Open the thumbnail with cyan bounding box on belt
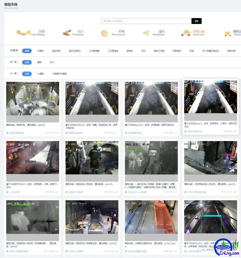Viewport: 241px width, 258px height. point(210,217)
